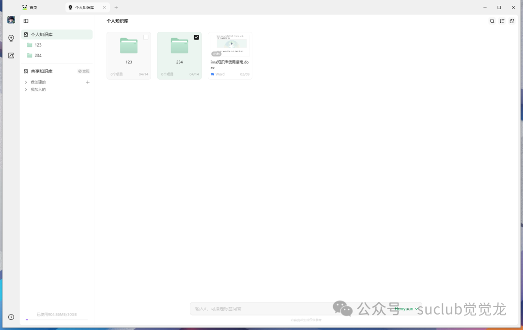This screenshot has height=330, width=523.
Task: Click the ima知识库使用指南.docx file name
Action: (230, 65)
